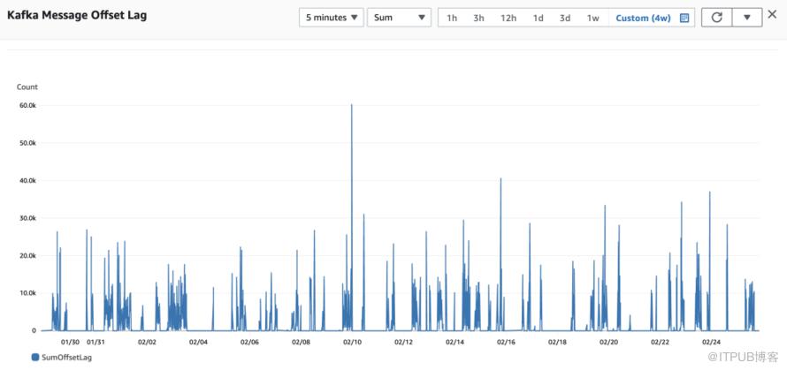The height and width of the screenshot is (370, 787).
Task: Click the 60.0k peak spike near 02/10
Action: point(351,105)
